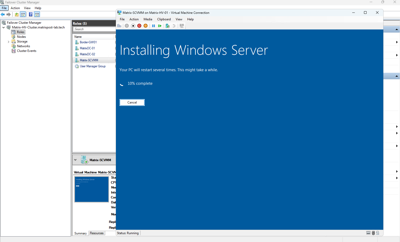
Task: Save the VM state with the orange icon
Action: coord(146,26)
